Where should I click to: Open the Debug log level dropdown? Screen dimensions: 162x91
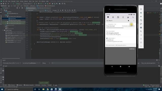tap(46, 63)
